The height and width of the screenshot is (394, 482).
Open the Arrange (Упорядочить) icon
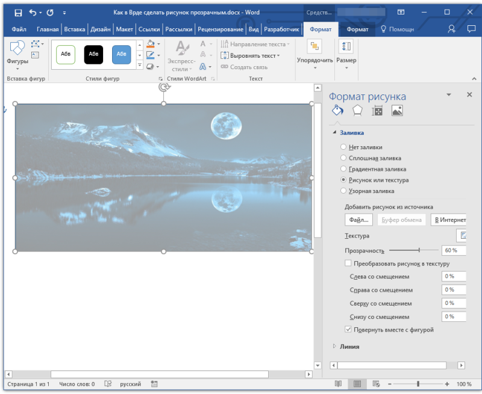point(315,46)
